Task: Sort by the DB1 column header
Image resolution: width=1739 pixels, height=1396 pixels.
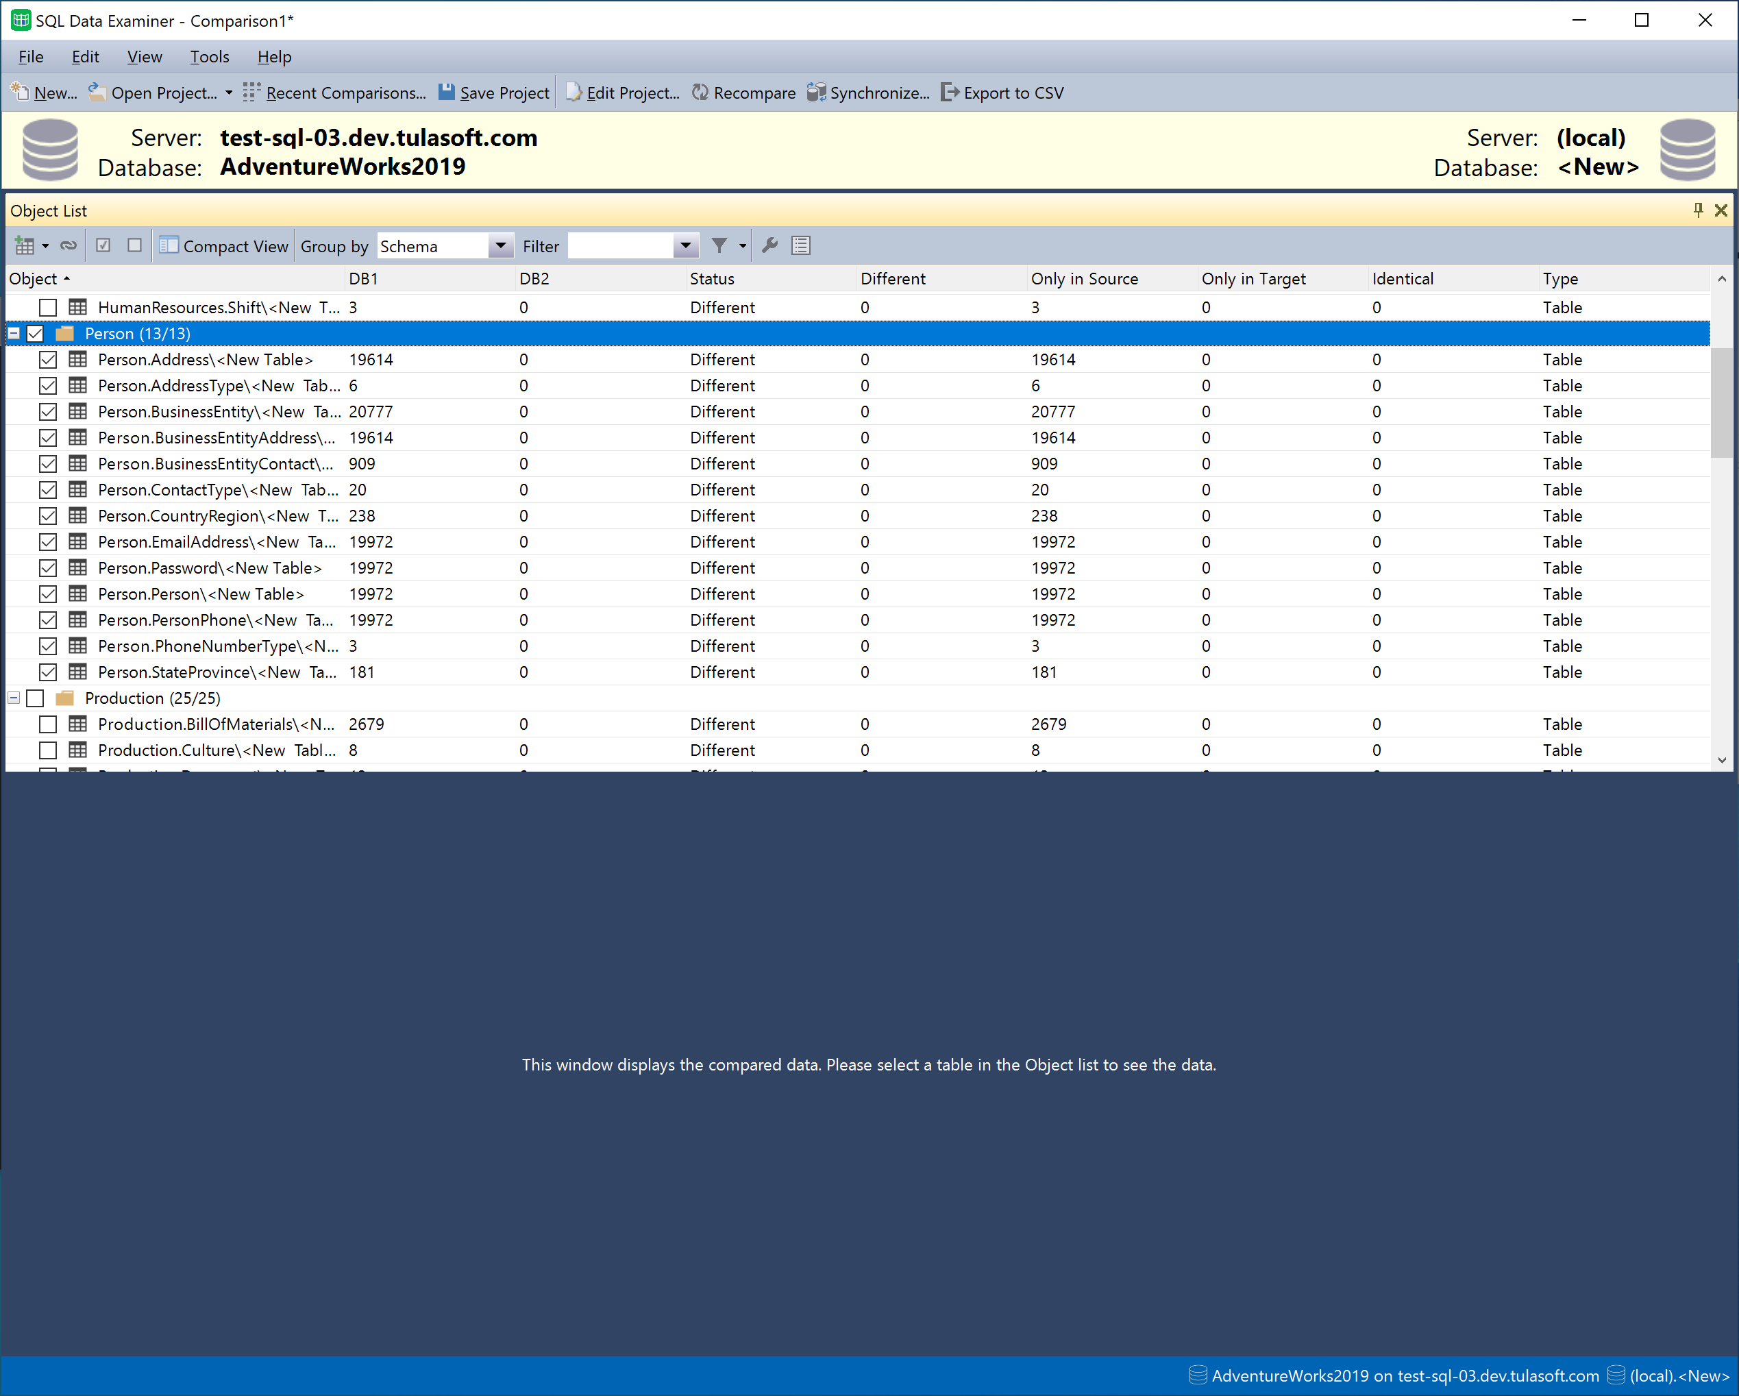Action: pyautogui.click(x=429, y=278)
